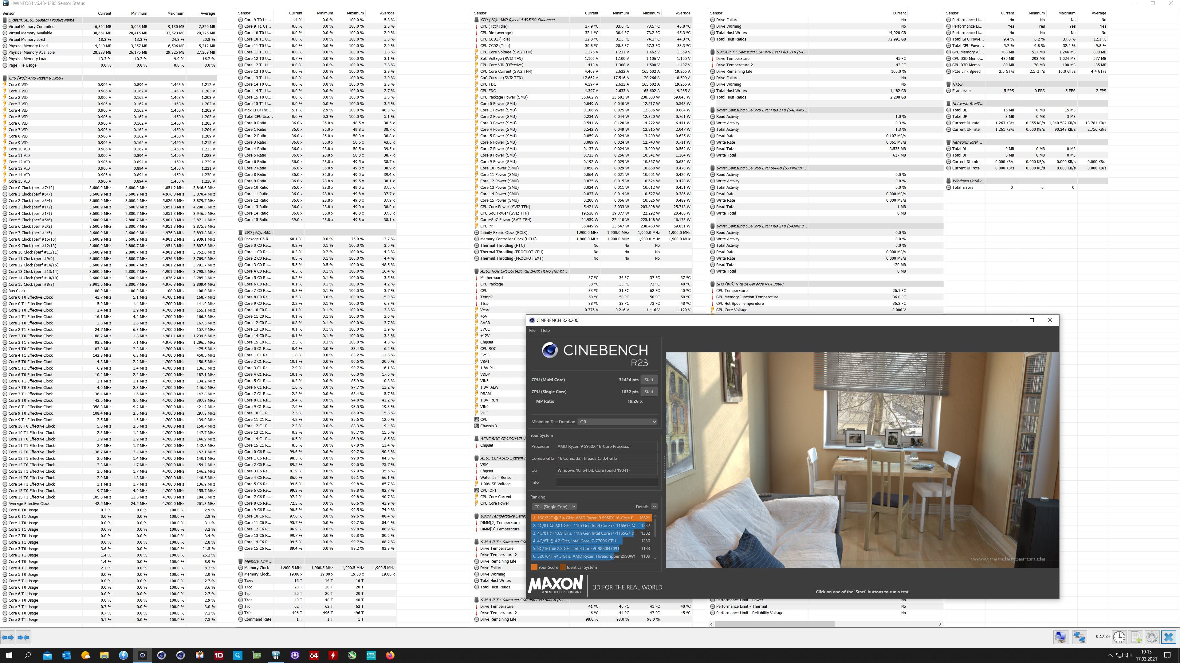Open HWiNFO taskbar icon with bars
This screenshot has width=1180, height=663.
(x=276, y=655)
